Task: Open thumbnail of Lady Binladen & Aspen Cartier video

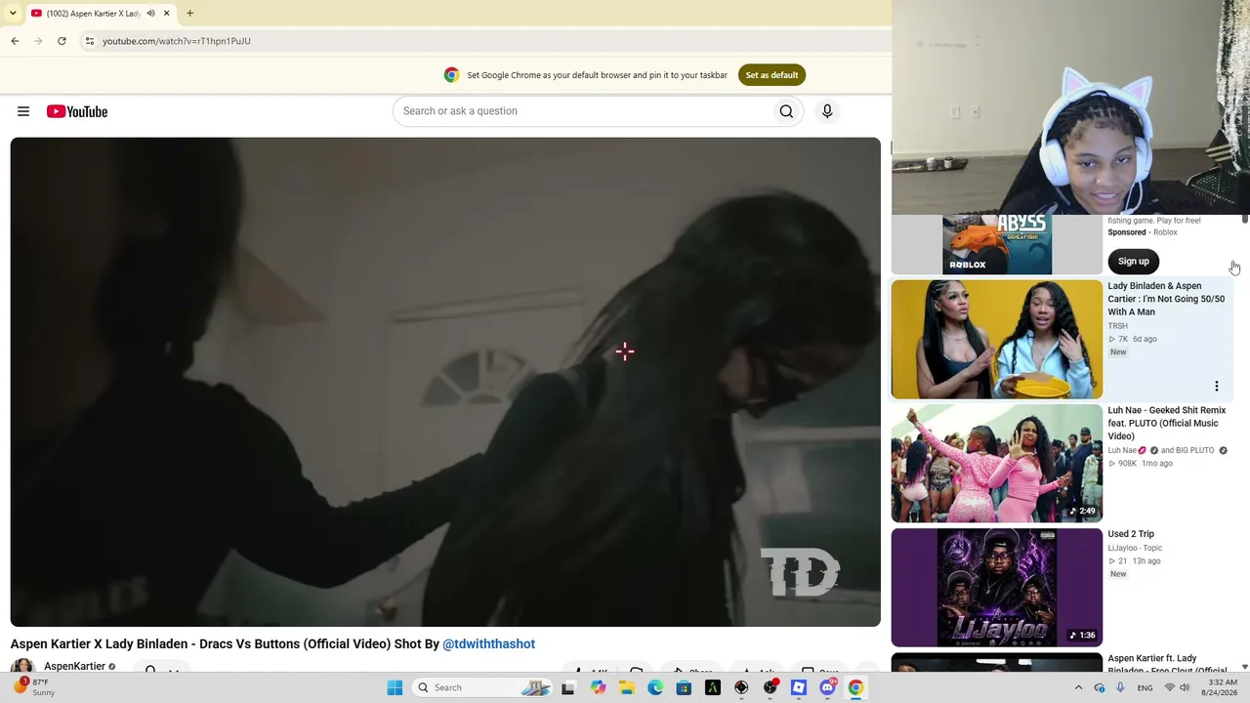Action: [x=996, y=340]
